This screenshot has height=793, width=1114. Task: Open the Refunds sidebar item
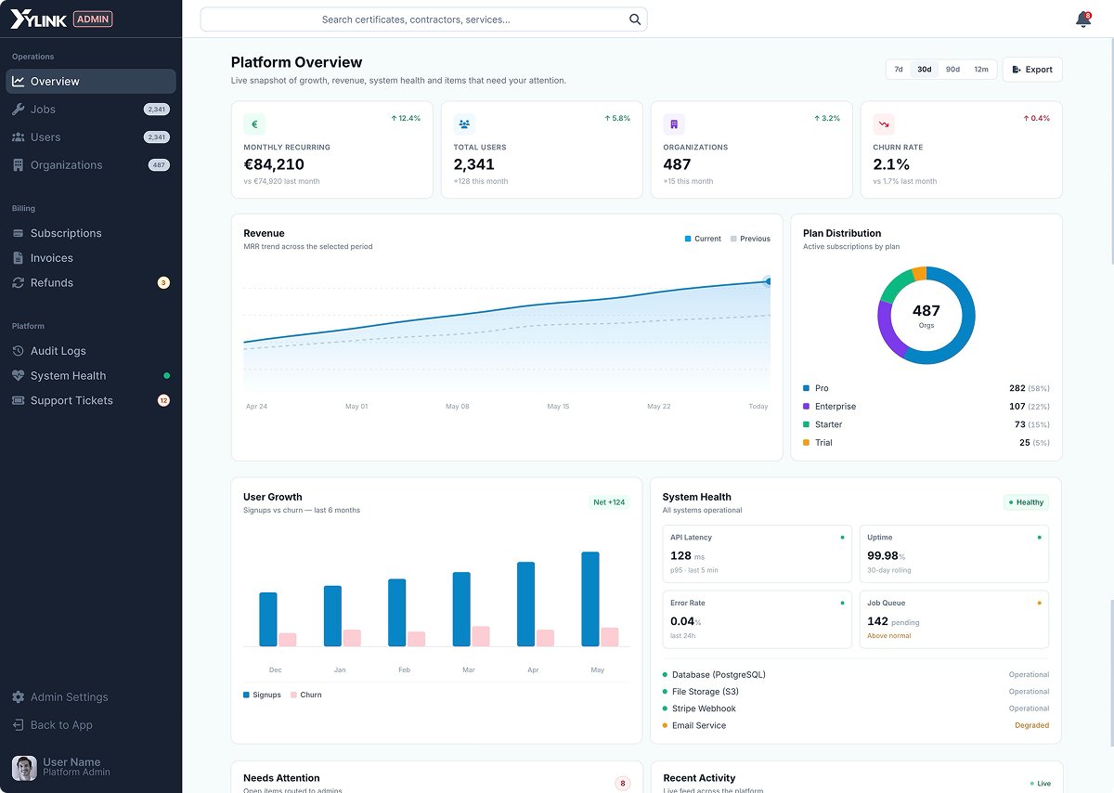91,283
